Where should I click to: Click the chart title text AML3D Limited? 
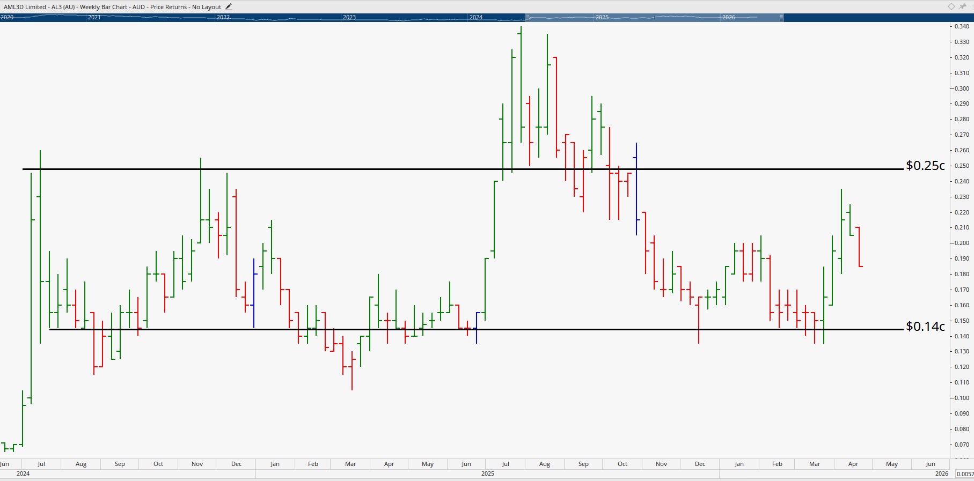[x=25, y=7]
